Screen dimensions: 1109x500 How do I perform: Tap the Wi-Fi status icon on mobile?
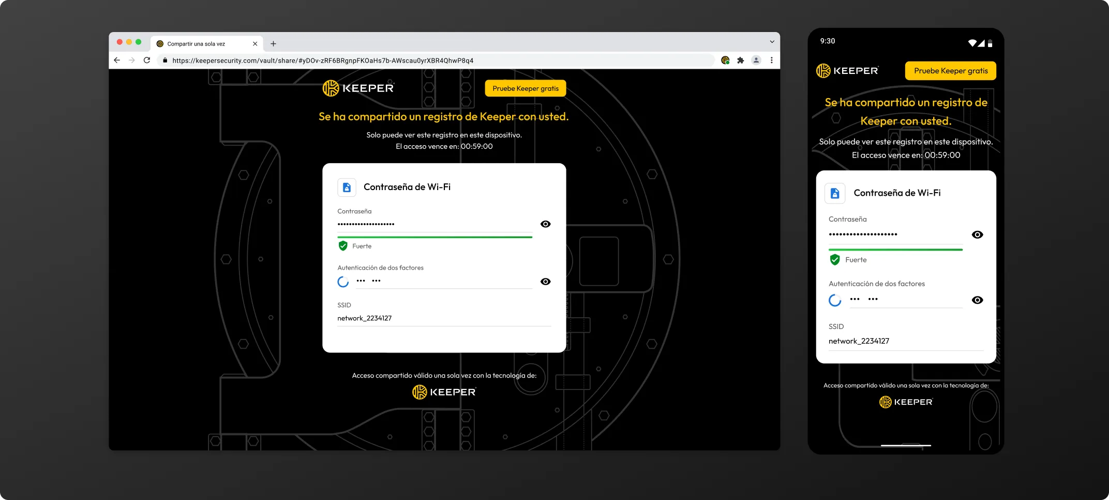pyautogui.click(x=972, y=43)
